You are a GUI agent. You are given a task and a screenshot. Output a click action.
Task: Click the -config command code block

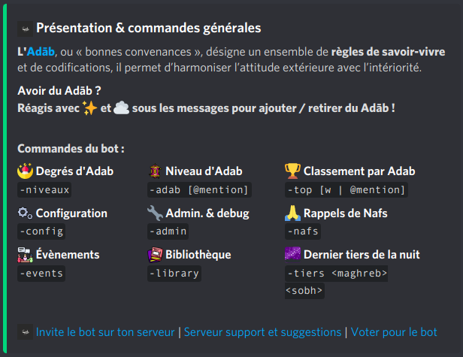point(41,231)
